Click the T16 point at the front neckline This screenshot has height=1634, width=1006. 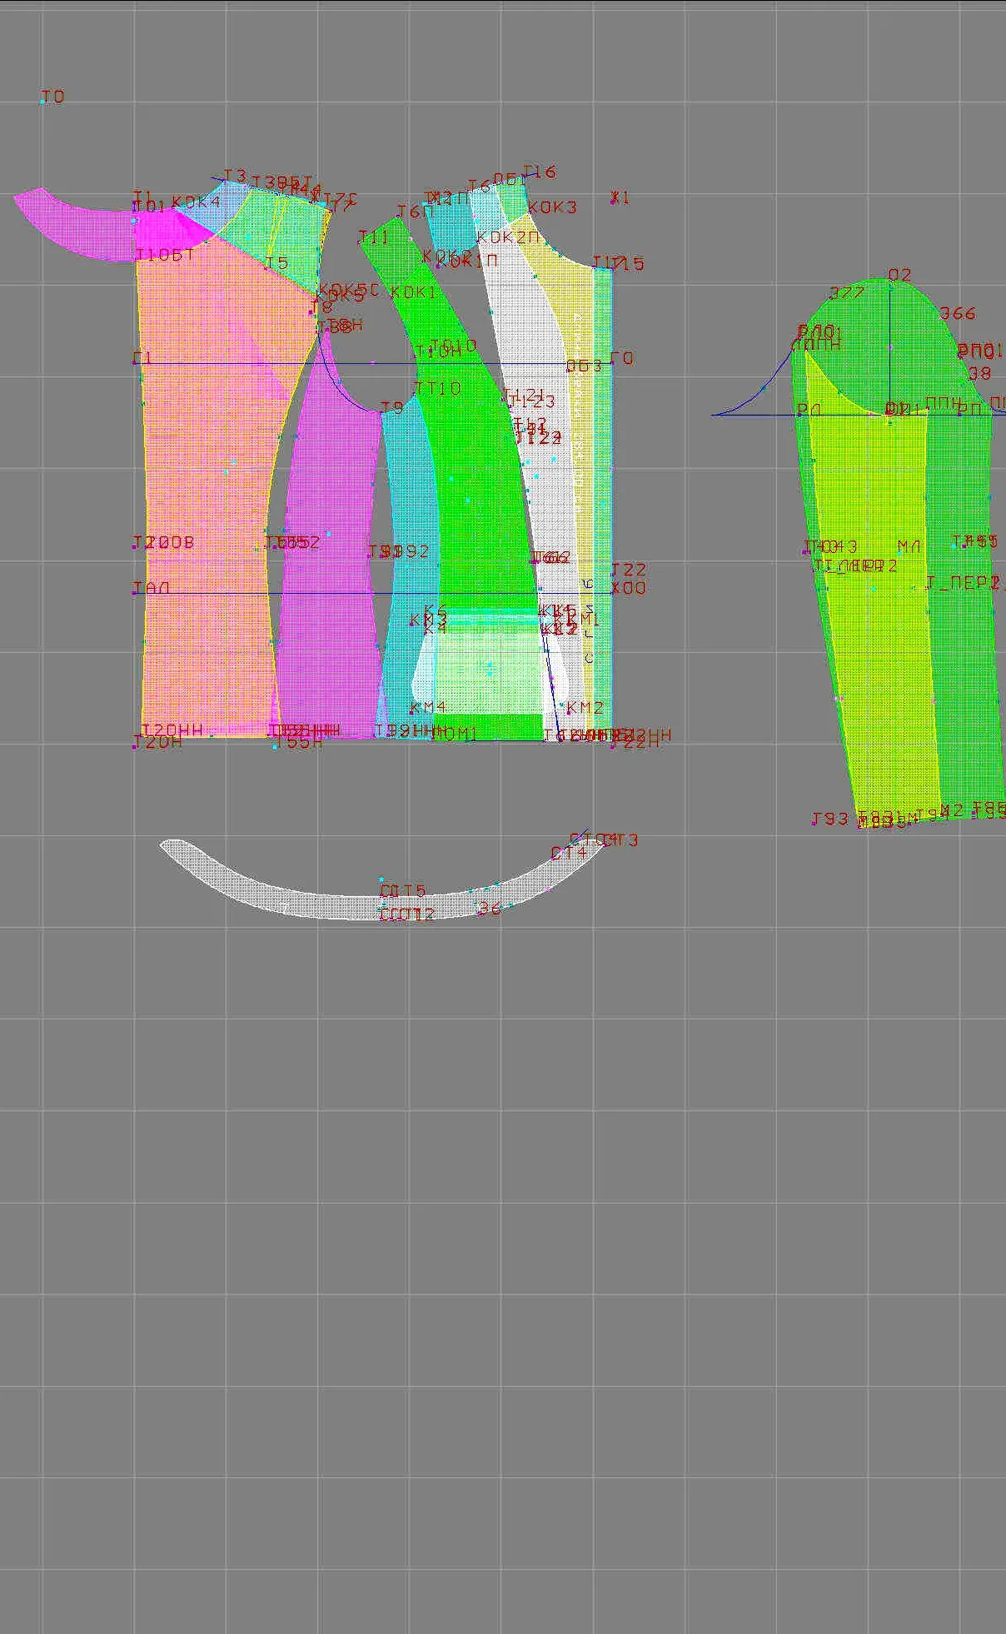tap(539, 172)
